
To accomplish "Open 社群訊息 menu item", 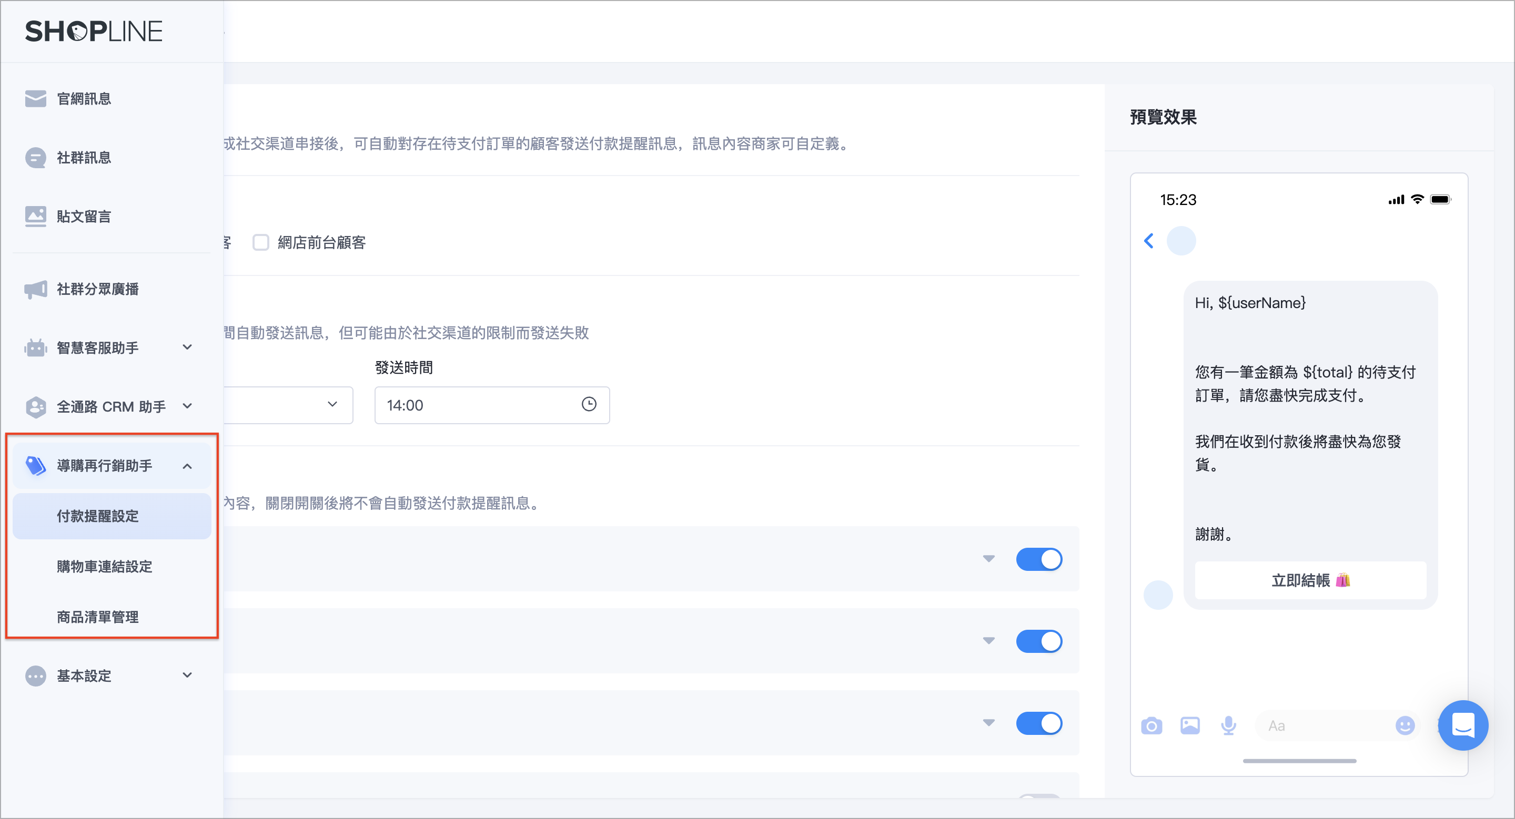I will [112, 158].
